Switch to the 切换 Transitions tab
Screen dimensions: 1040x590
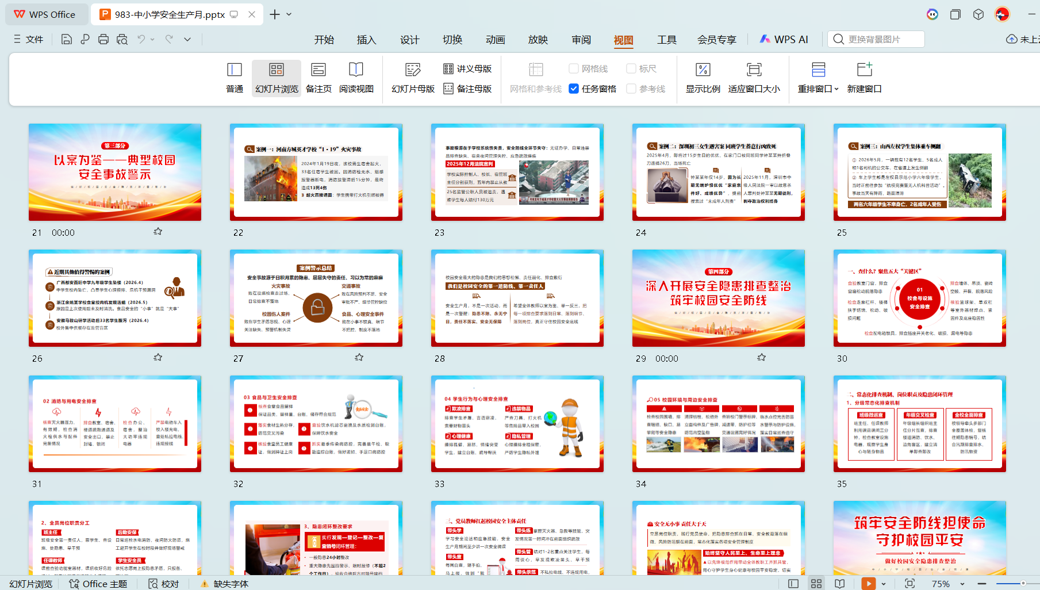(x=452, y=39)
